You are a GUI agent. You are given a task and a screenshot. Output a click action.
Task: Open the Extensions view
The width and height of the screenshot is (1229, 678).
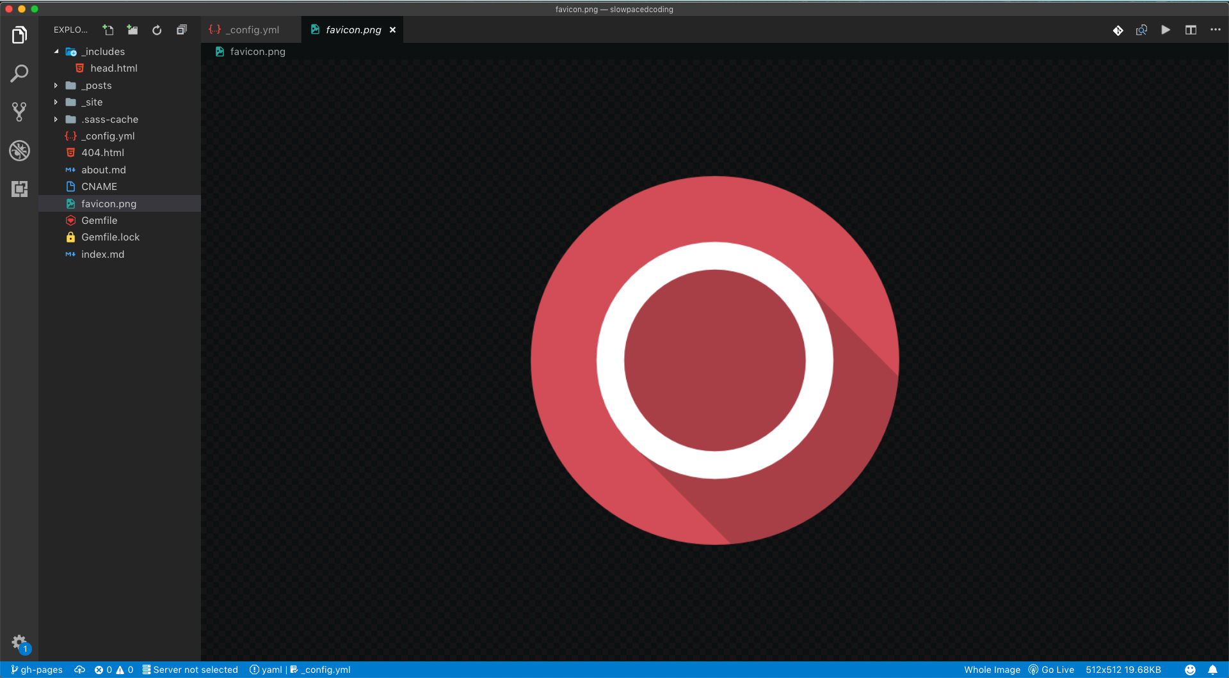(x=19, y=189)
